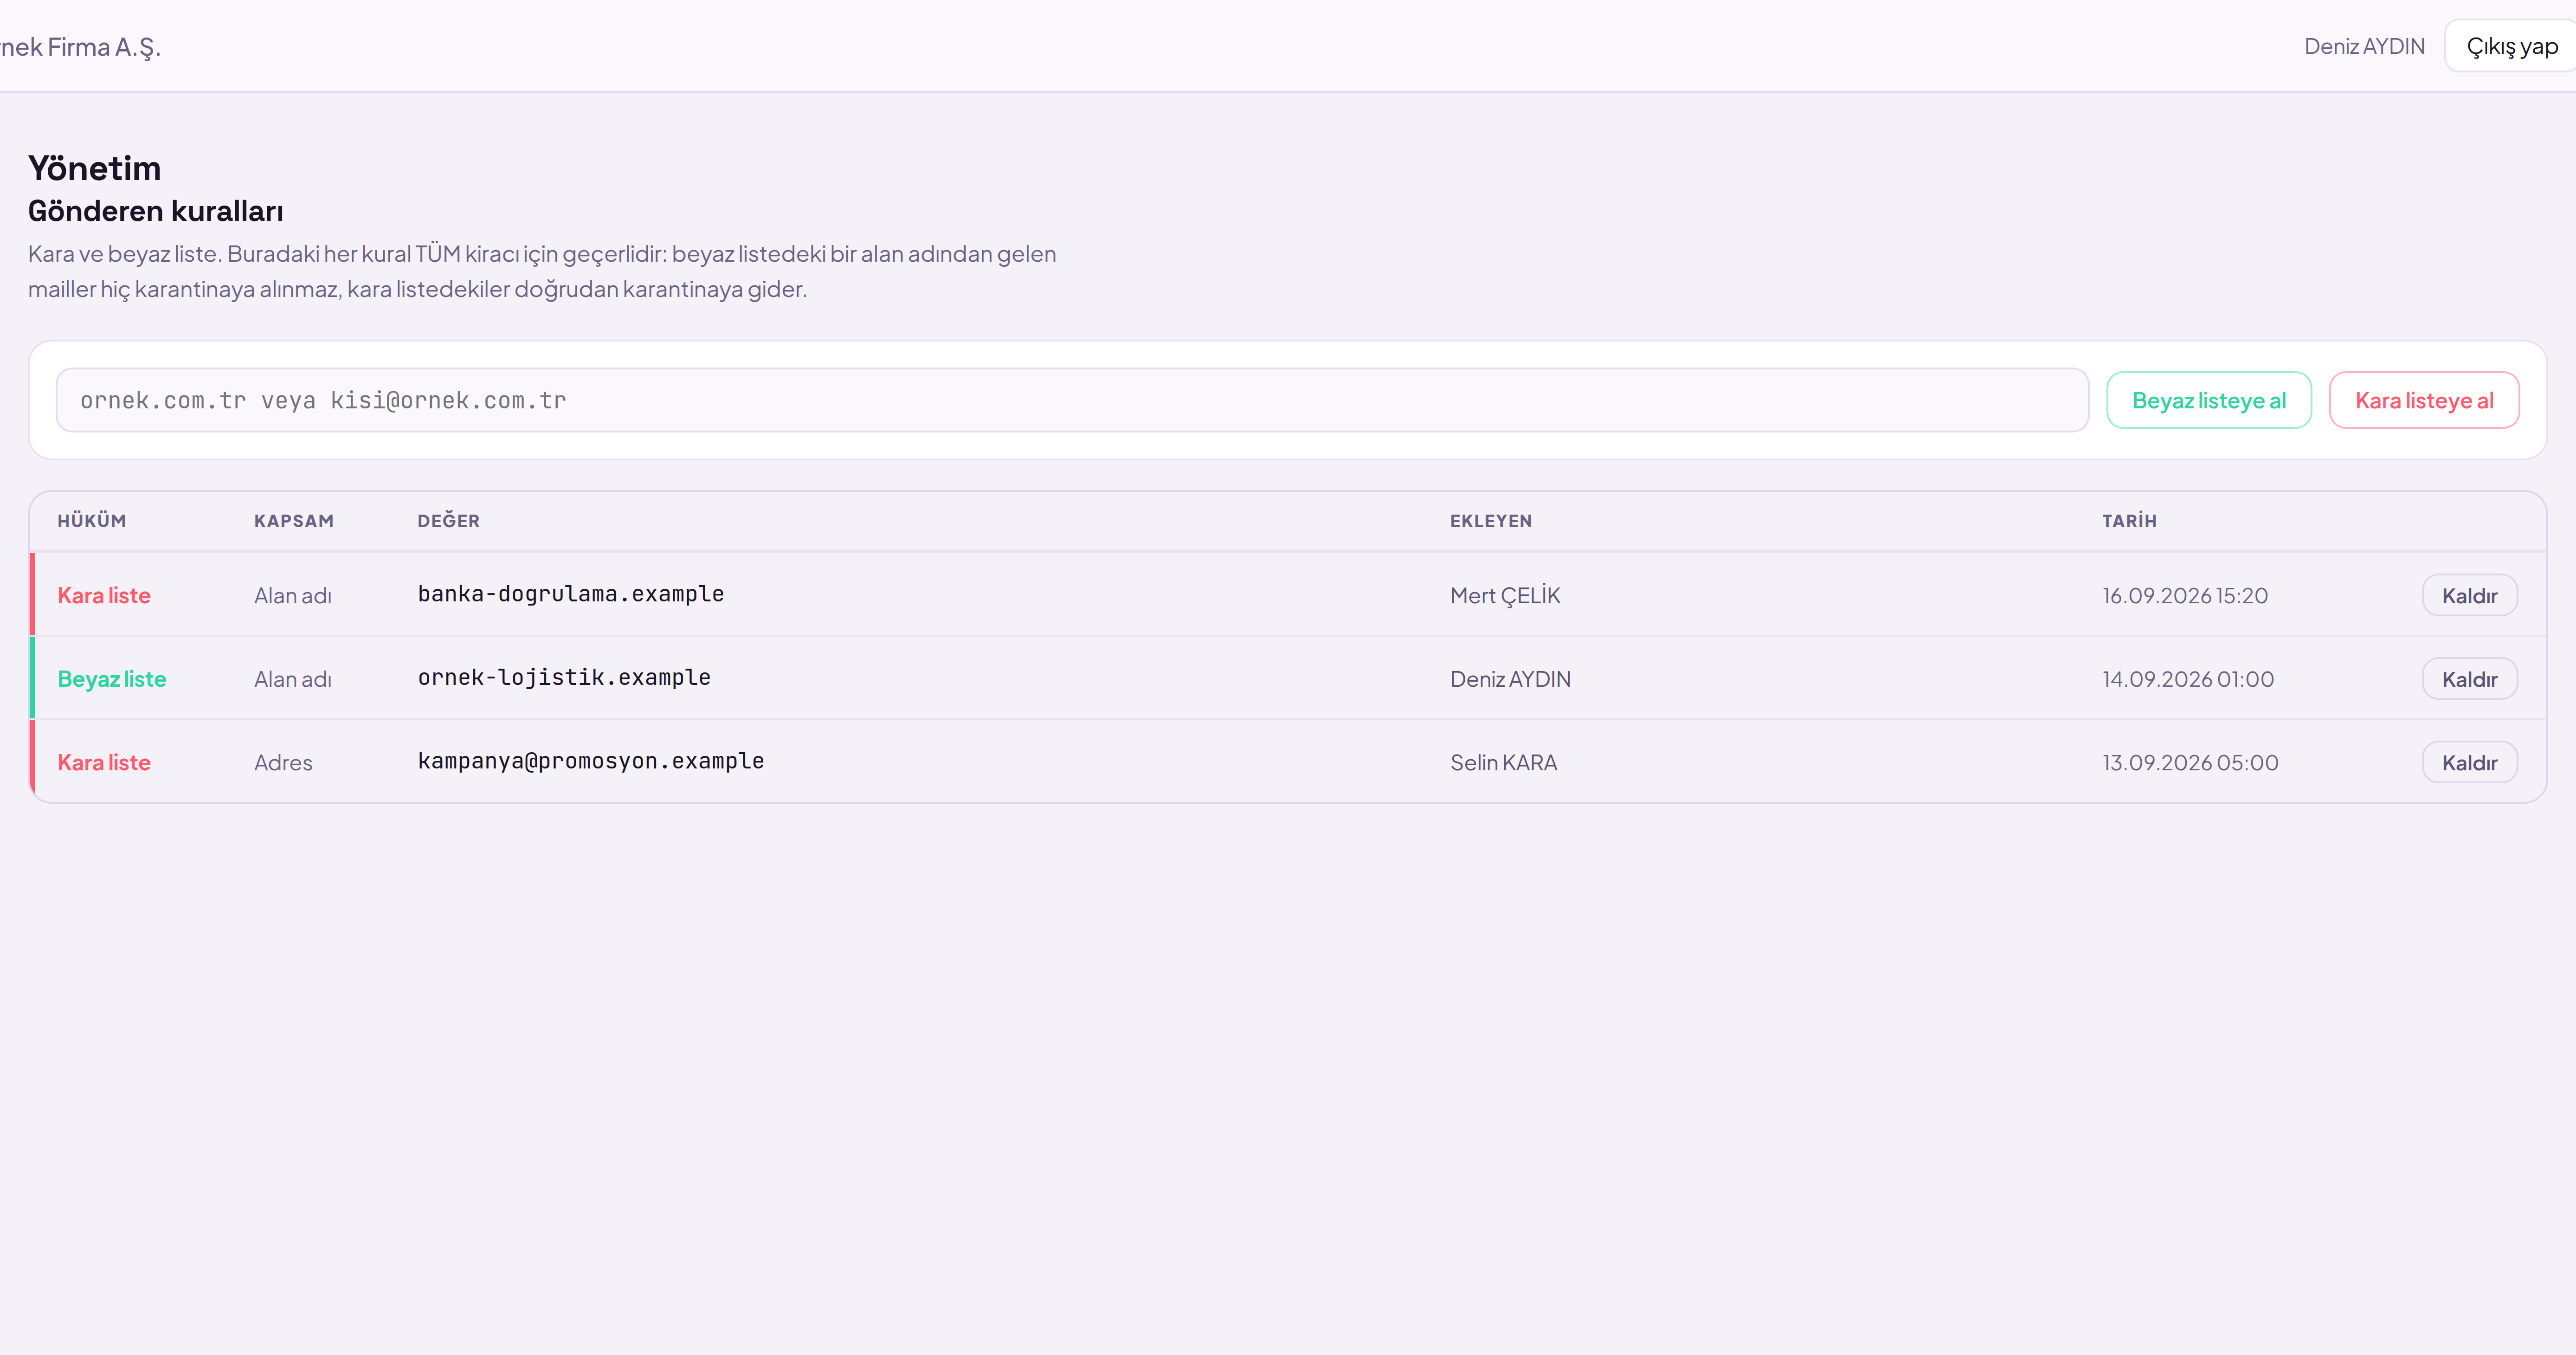Click the Adres scope cell
This screenshot has width=2576, height=1355.
coord(283,762)
